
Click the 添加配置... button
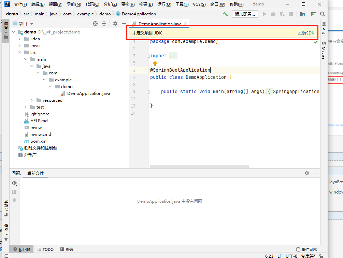click(x=245, y=14)
